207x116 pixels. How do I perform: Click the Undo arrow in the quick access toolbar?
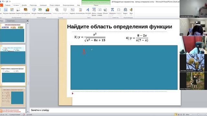click(x=3, y=1)
